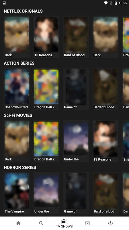Go to the Home tab icon
This screenshot has width=129, height=230.
click(x=18, y=223)
